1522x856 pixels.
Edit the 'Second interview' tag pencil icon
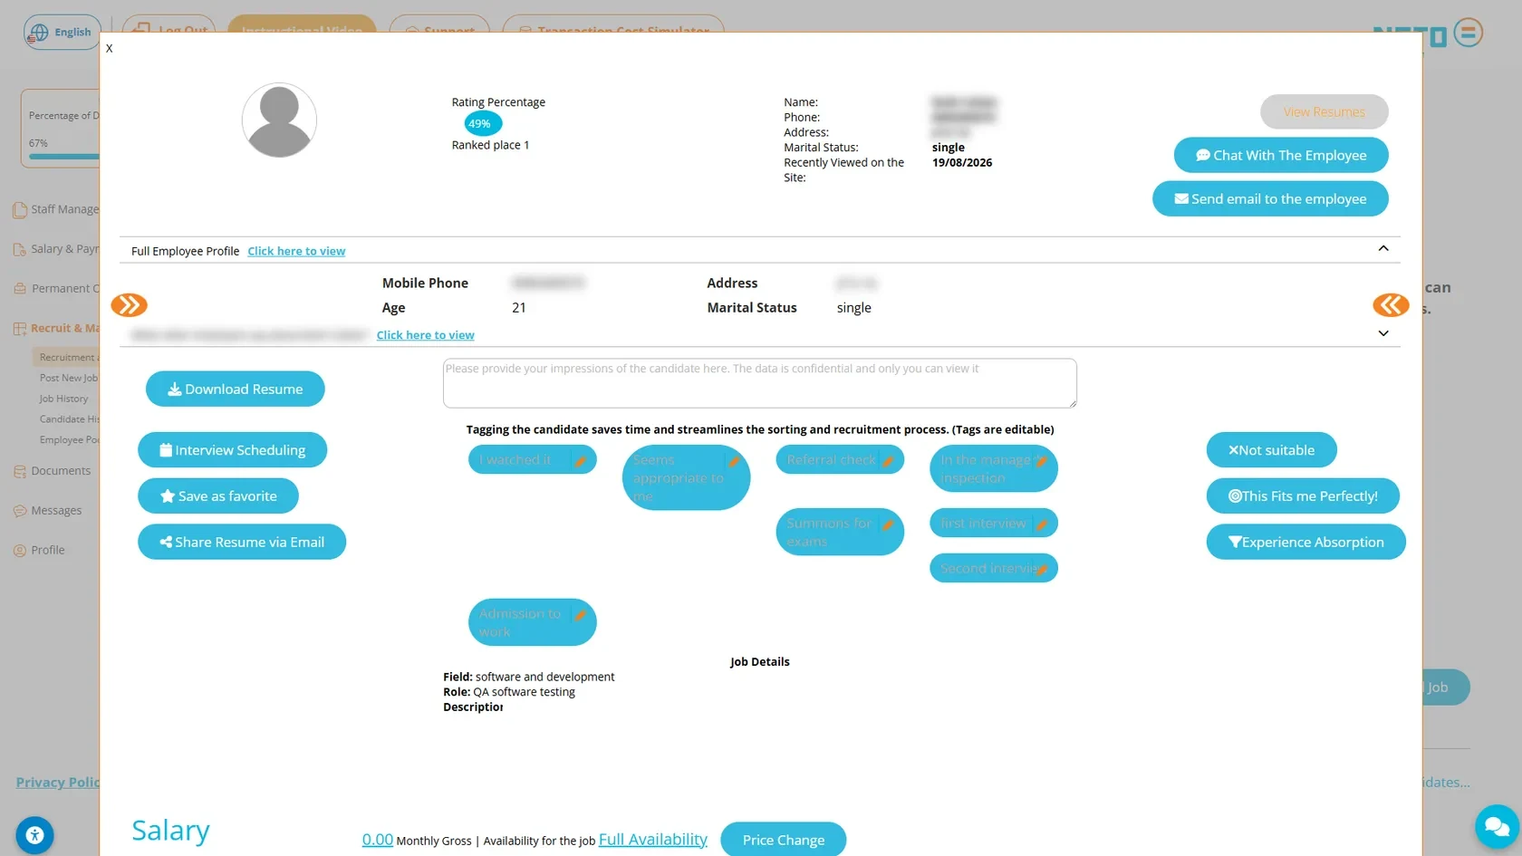pos(1042,570)
